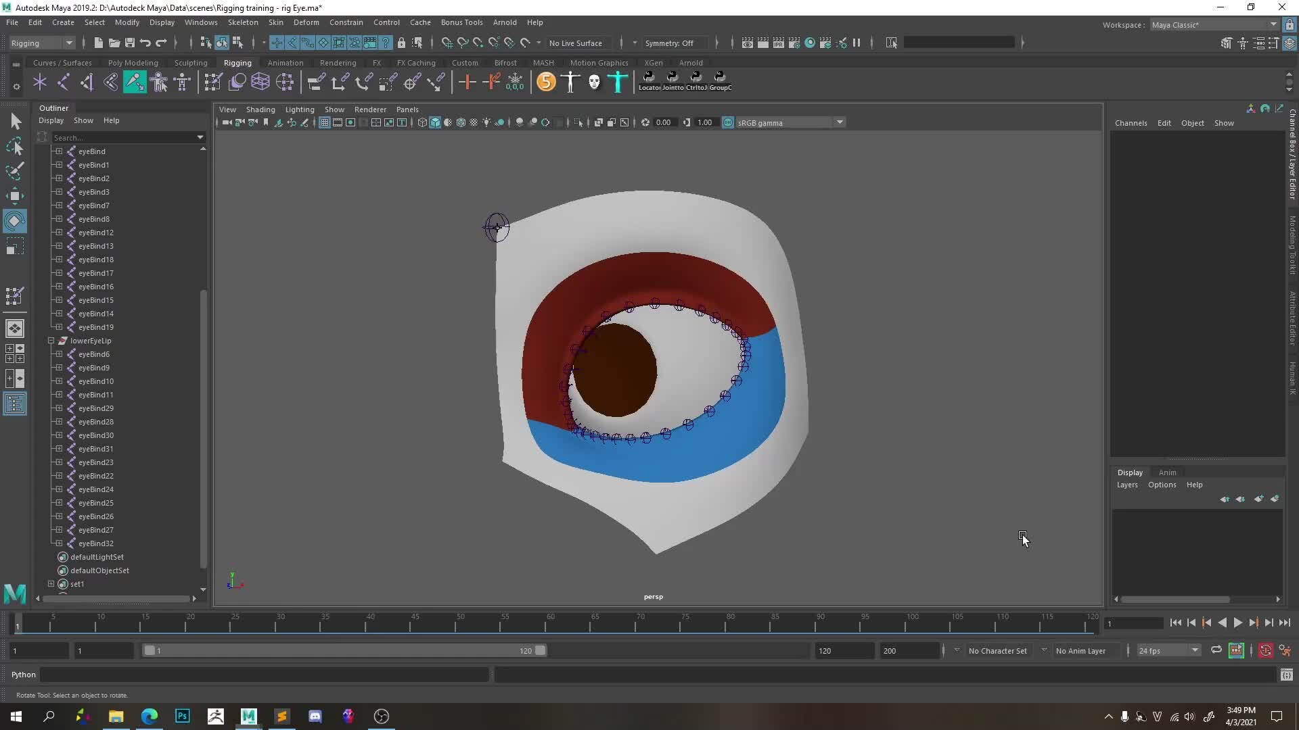The image size is (1299, 730).
Task: Run the CtrltoJ custom shelf script
Action: pos(698,80)
